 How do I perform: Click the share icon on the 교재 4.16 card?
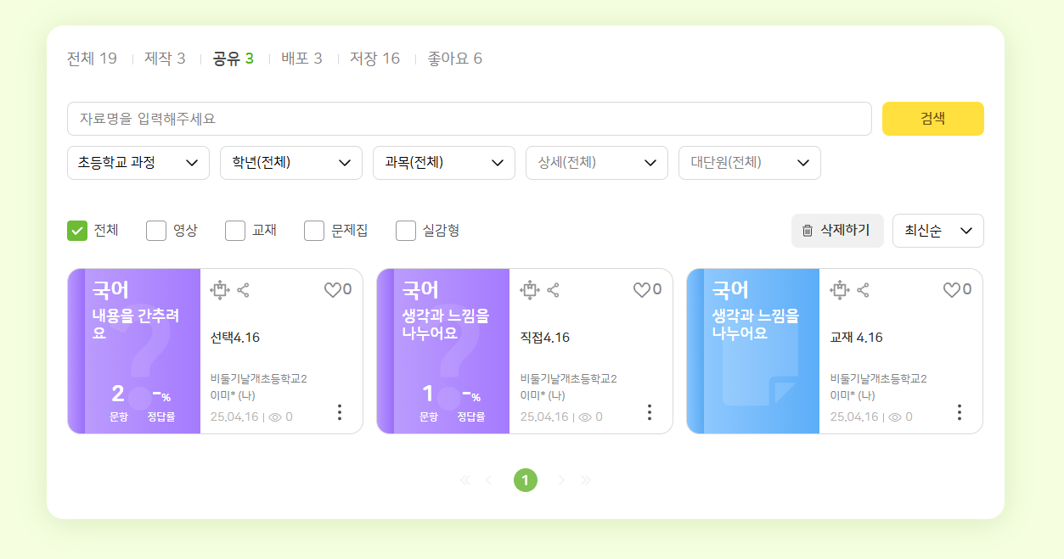(863, 290)
